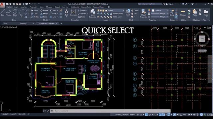This screenshot has width=213, height=119.
Task: Choose the Array command
Action: pos(53,17)
